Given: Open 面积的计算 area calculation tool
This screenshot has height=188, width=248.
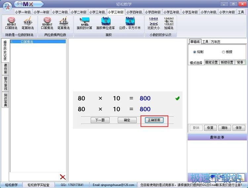Looking at the screenshot, I should [x=84, y=23].
